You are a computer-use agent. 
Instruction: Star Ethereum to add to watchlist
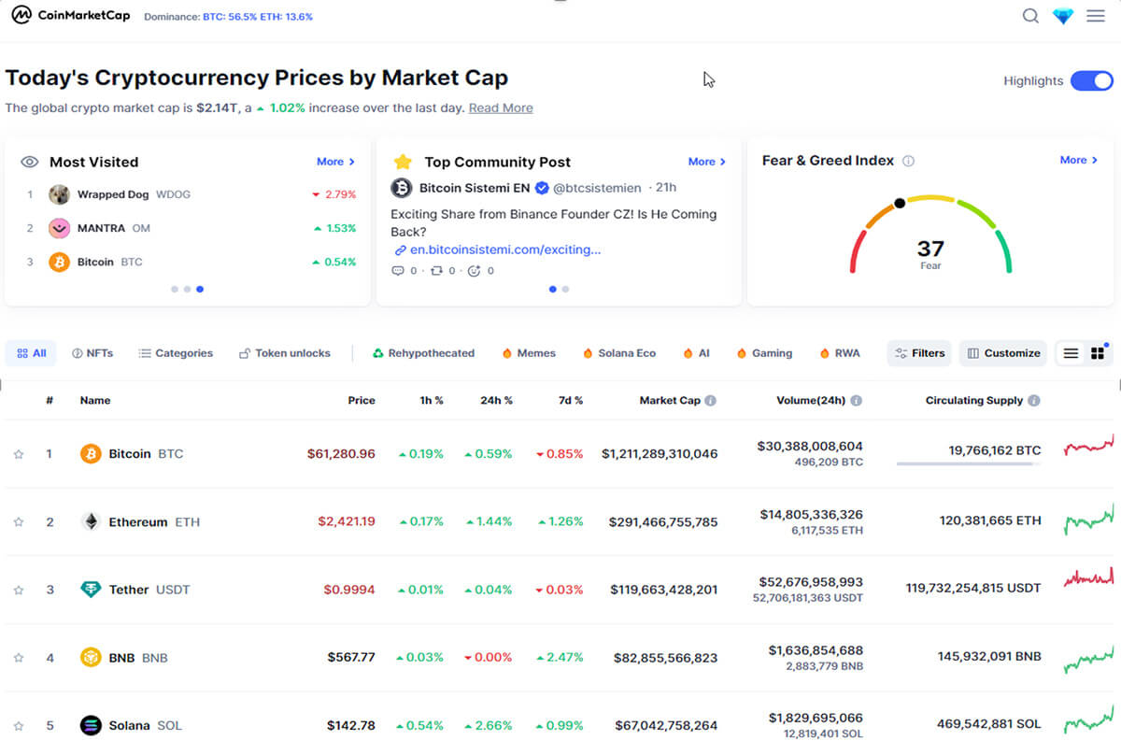[19, 522]
